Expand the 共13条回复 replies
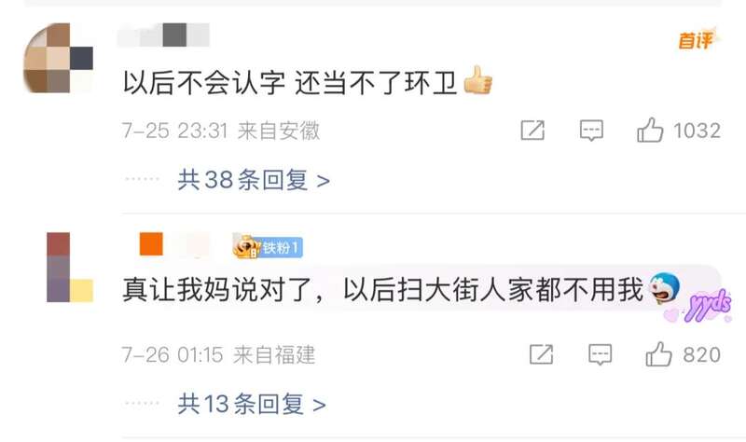This screenshot has height=442, width=746. (252, 405)
